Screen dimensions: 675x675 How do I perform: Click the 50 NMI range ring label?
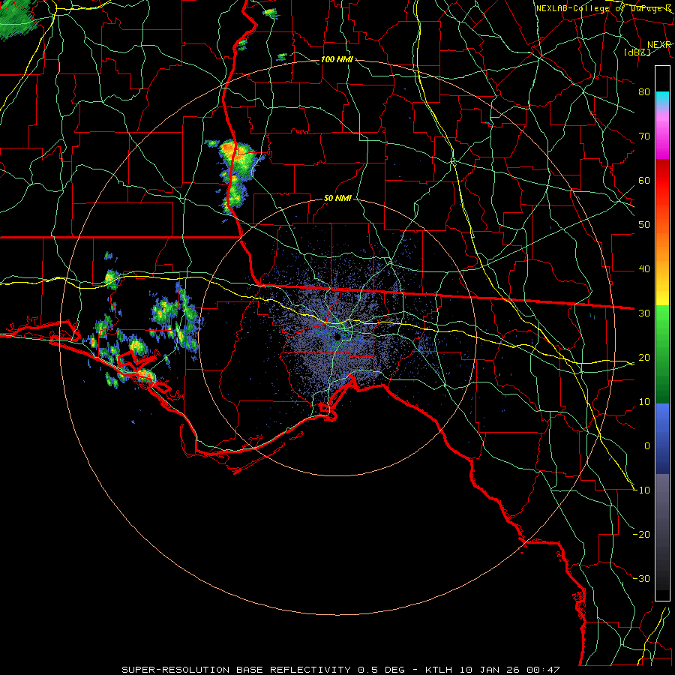[337, 199]
